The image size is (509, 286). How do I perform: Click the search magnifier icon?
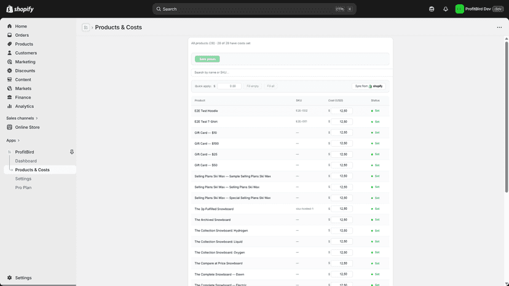[x=159, y=9]
